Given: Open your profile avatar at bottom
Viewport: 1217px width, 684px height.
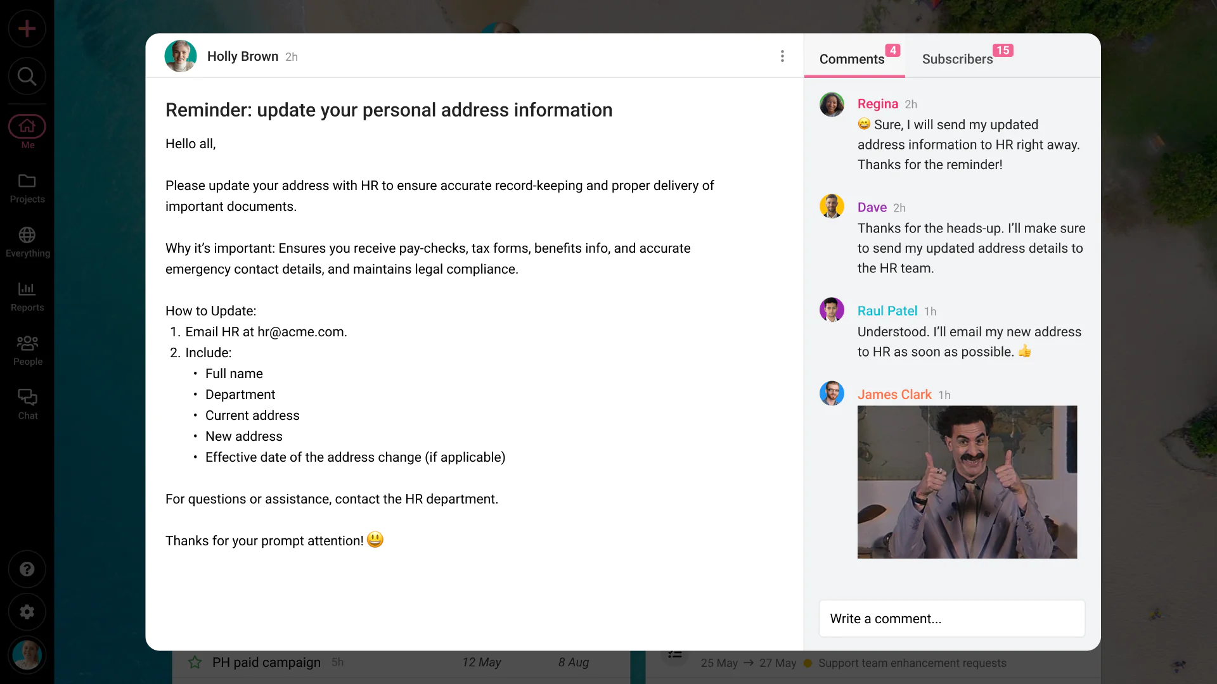Looking at the screenshot, I should click(27, 655).
